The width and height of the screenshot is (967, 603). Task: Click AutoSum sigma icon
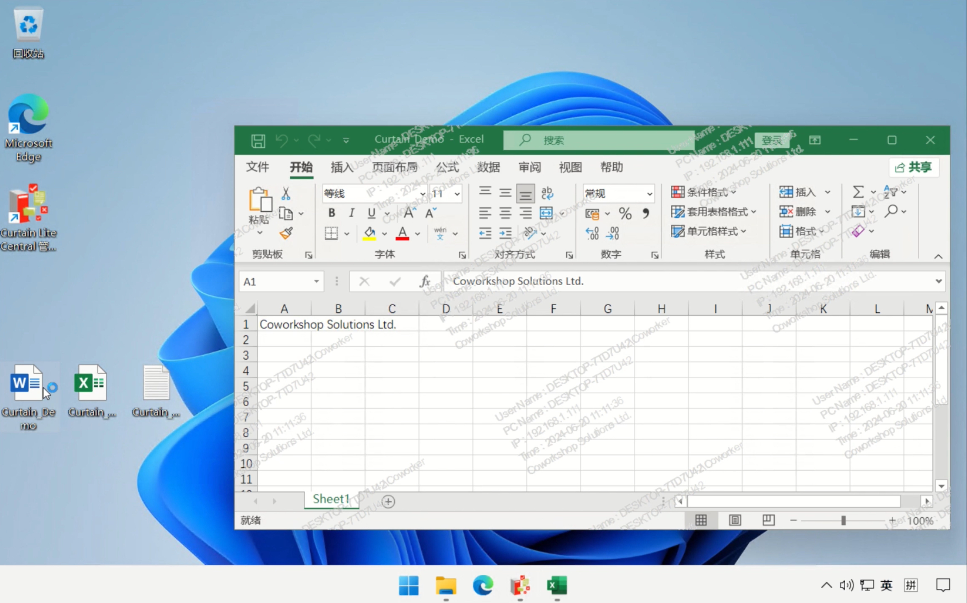858,192
